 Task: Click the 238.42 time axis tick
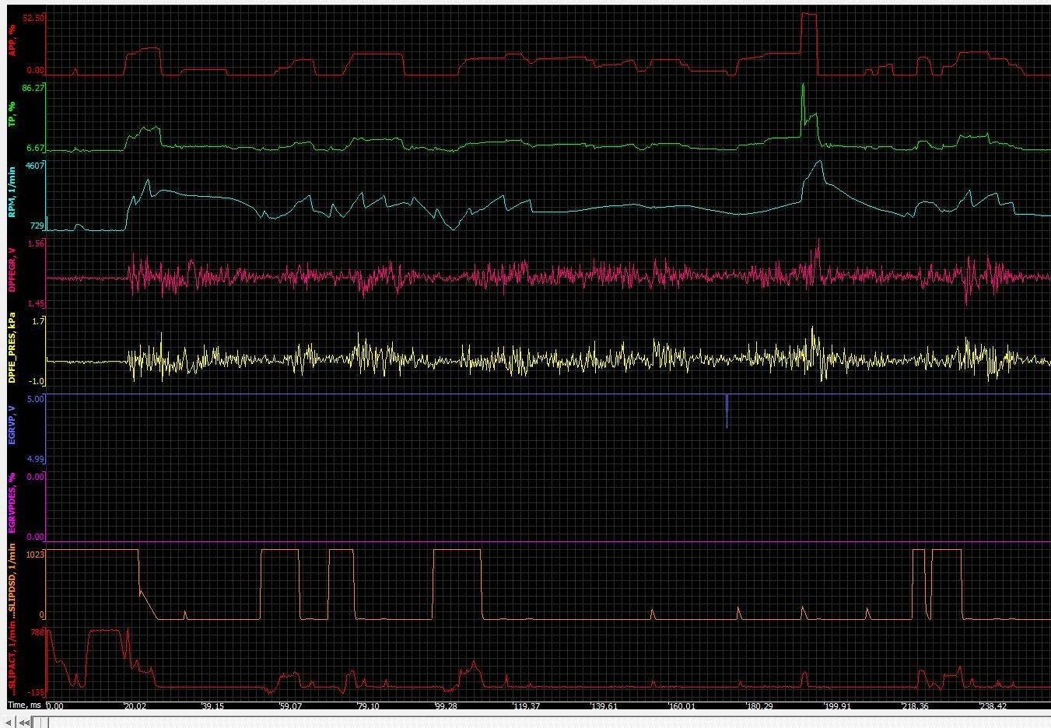tap(993, 706)
